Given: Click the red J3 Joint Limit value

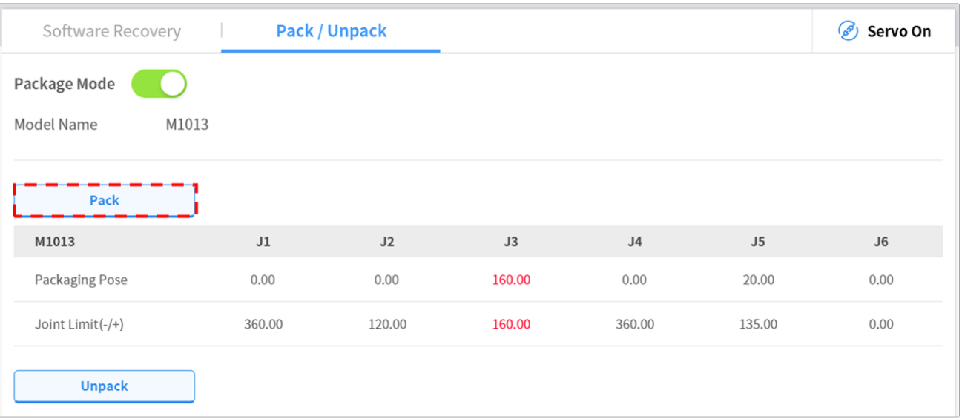Looking at the screenshot, I should point(511,324).
